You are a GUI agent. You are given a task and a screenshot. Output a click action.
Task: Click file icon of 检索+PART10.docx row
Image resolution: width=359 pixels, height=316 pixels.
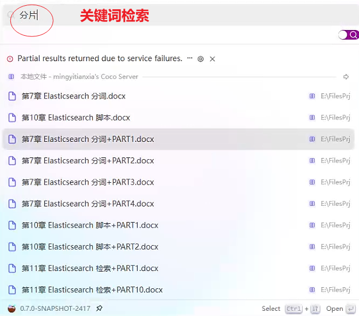[x=12, y=290]
